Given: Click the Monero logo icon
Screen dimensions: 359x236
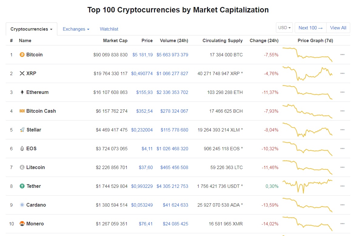Looking at the screenshot, I should pos(22,224).
